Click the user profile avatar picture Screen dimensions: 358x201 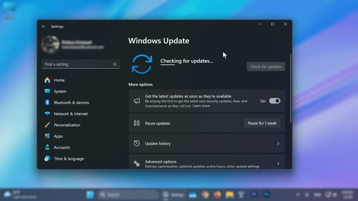(x=50, y=44)
